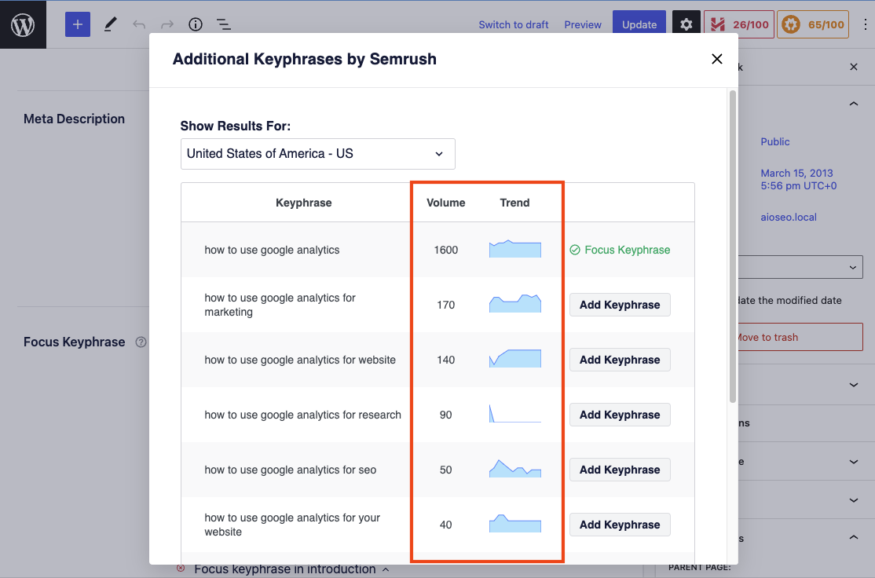Select the editing mode pencil icon
The height and width of the screenshot is (578, 875).
[x=110, y=24]
